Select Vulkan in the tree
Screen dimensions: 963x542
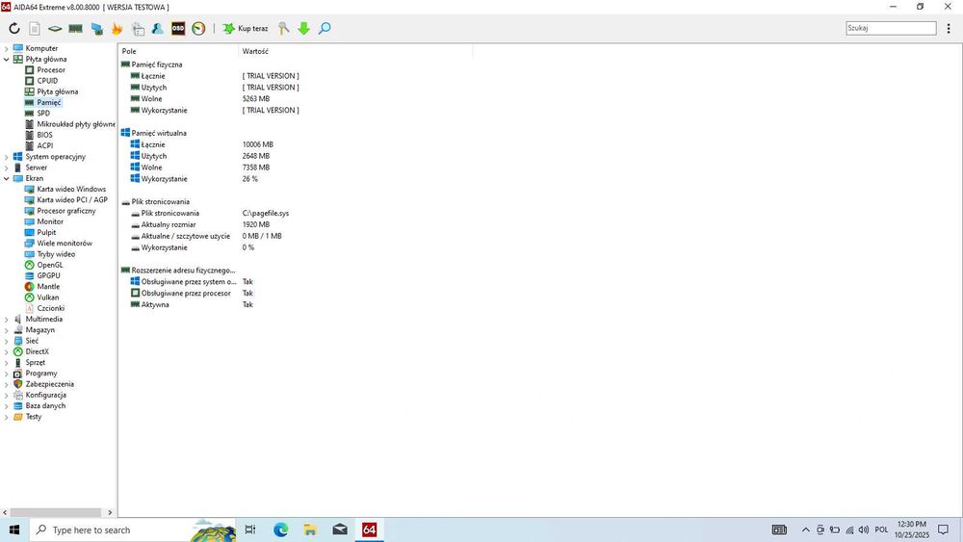pyautogui.click(x=47, y=297)
